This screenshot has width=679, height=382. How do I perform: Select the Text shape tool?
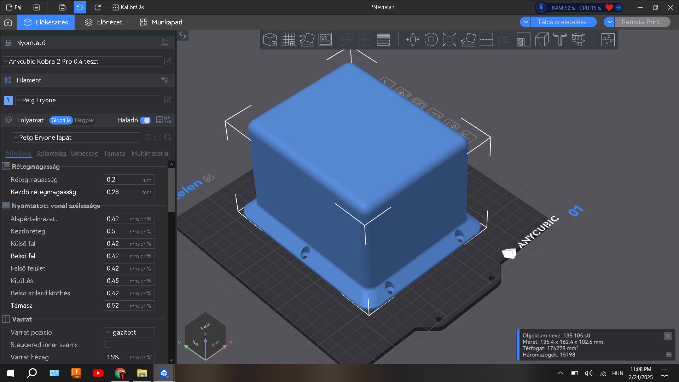point(560,40)
